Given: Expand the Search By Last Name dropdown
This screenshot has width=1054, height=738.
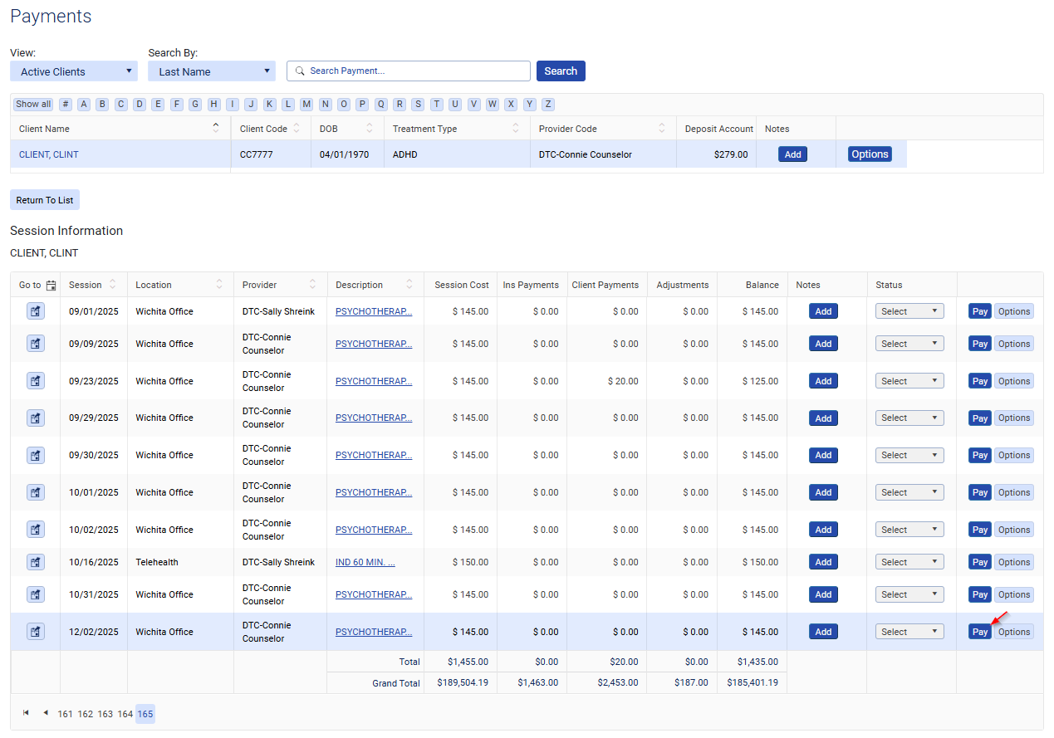Looking at the screenshot, I should pos(211,71).
